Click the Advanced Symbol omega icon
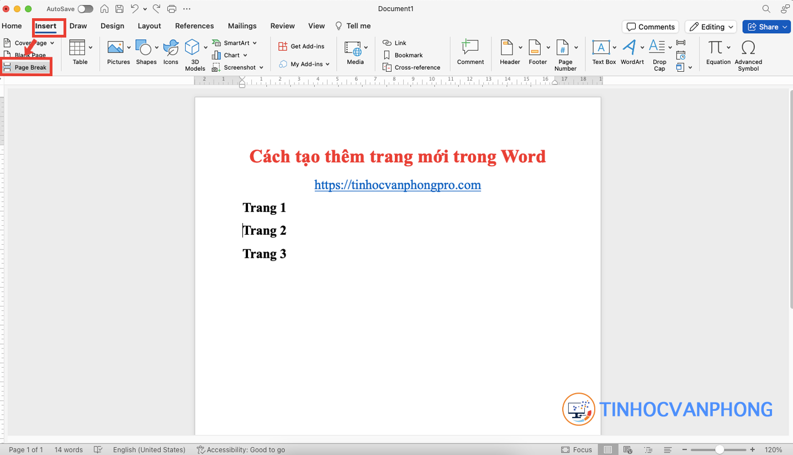 click(x=748, y=47)
